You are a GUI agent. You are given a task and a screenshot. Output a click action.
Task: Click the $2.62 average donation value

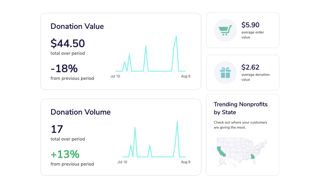[x=250, y=67]
